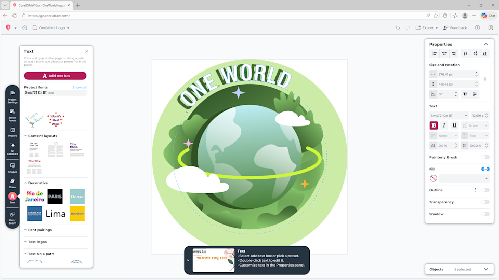This screenshot has height=280, width=499.
Task: Expand the Objects panel
Action: (485, 269)
